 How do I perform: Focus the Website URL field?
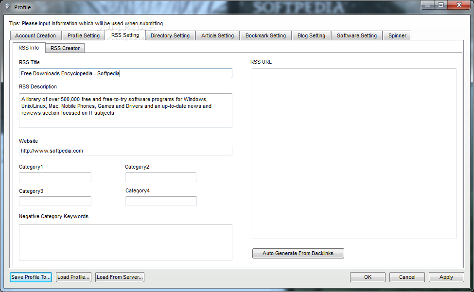click(x=125, y=151)
